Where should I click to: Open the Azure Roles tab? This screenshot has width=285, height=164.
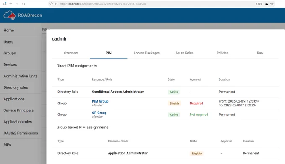[x=184, y=53]
